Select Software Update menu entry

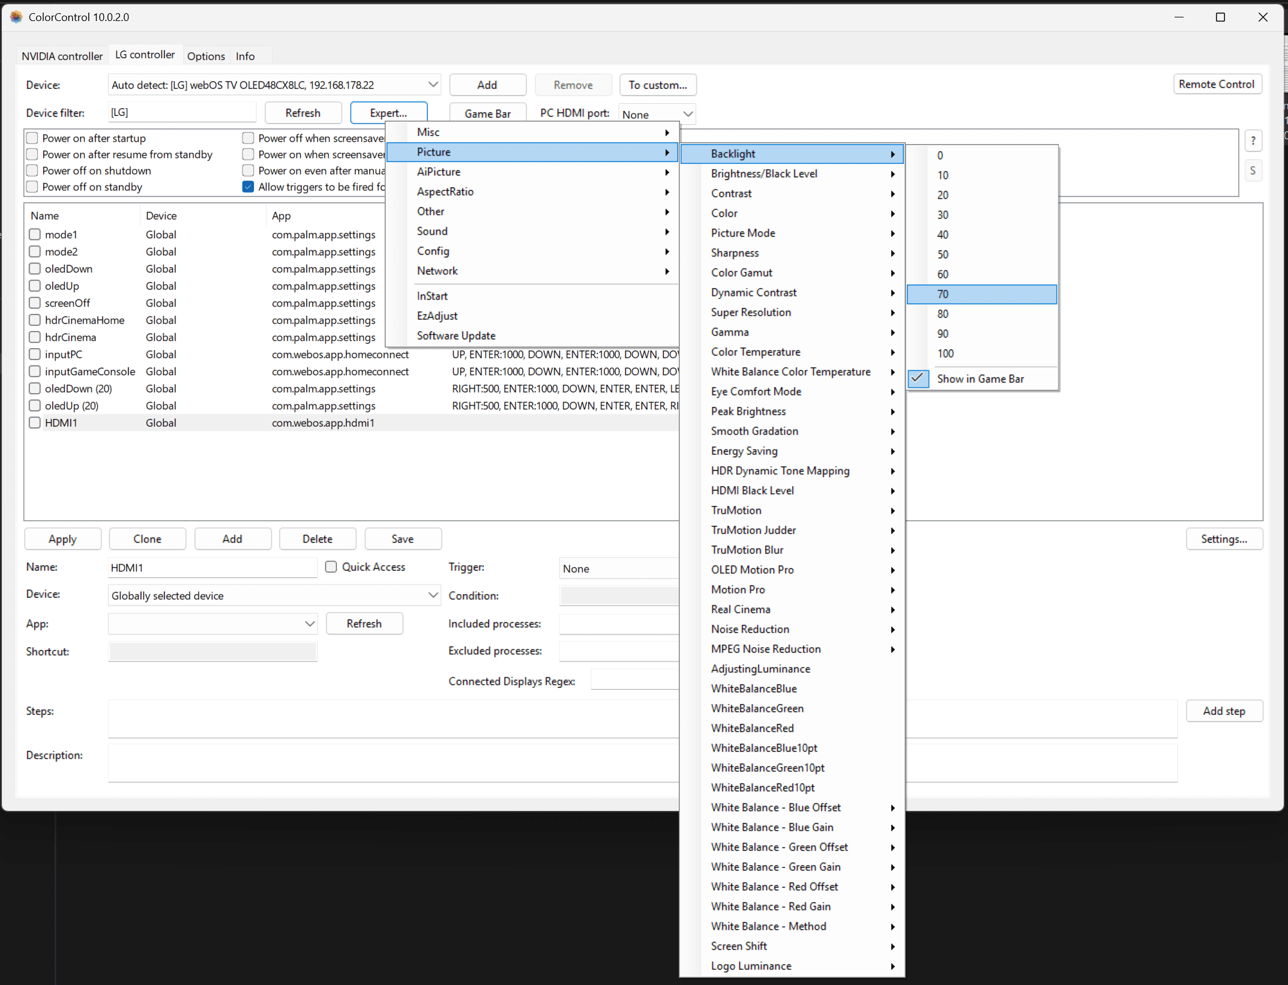[x=532, y=336]
